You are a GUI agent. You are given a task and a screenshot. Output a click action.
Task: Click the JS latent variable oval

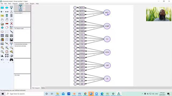[107, 79]
